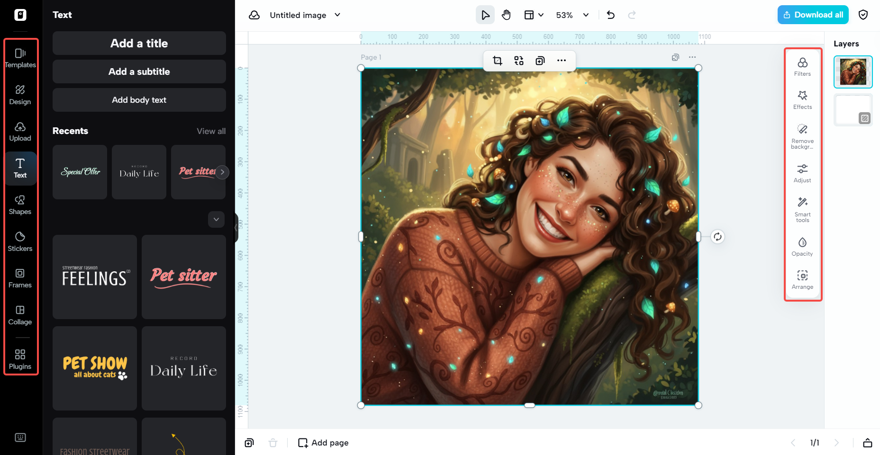
Task: Expand the zoom level 53% dropdown
Action: point(586,15)
